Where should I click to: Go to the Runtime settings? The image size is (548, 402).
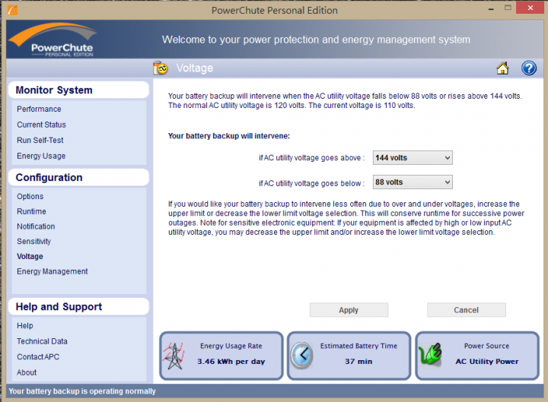[31, 211]
